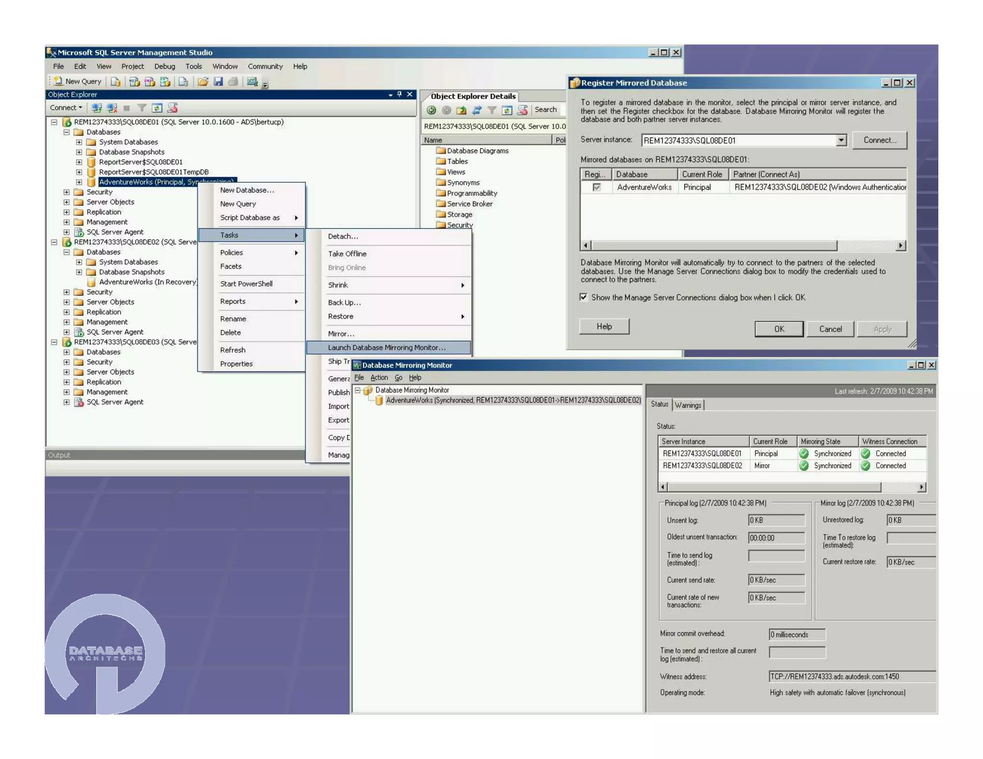Click the Disconnect icon in Object Explorer
This screenshot has height=759, width=983.
[112, 108]
